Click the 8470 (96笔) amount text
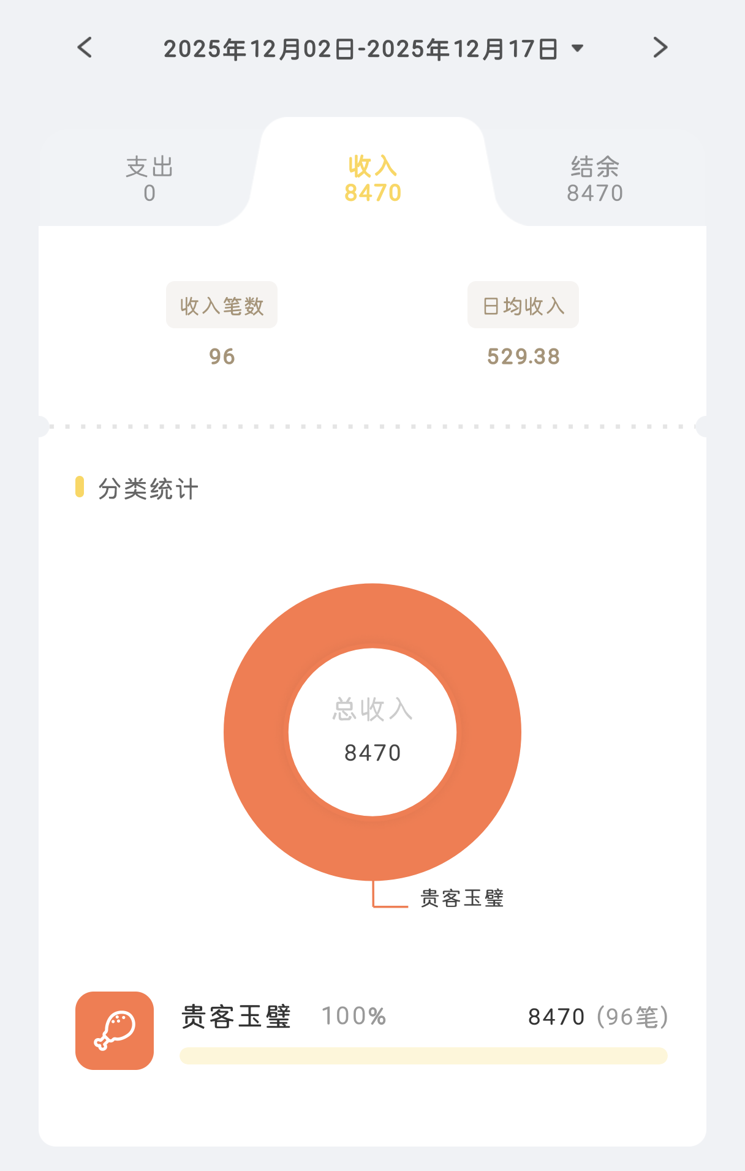 coord(597,1017)
